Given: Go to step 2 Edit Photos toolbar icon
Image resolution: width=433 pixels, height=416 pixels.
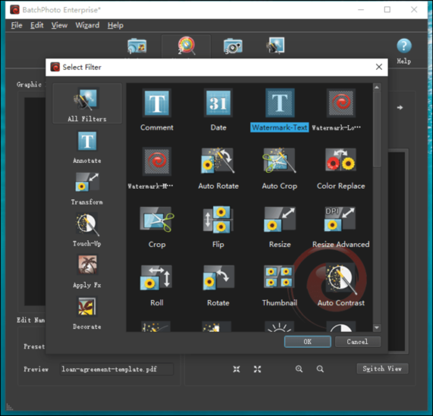Looking at the screenshot, I should tap(186, 46).
